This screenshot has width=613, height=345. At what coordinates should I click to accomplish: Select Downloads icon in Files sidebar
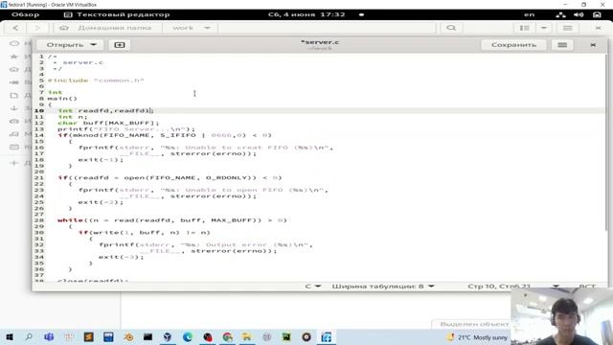tap(14, 108)
